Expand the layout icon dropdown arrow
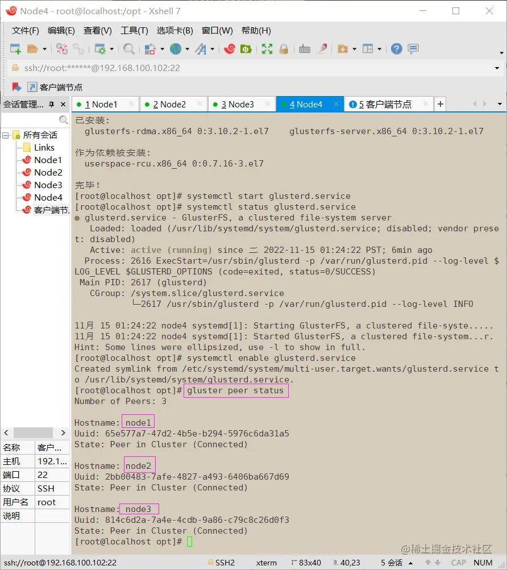The height and width of the screenshot is (570, 507). point(379,49)
